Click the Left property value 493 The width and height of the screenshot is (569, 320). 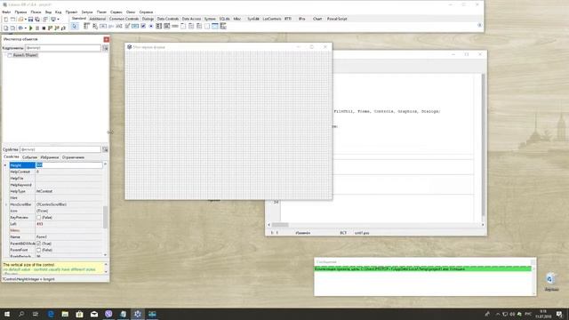coord(39,224)
